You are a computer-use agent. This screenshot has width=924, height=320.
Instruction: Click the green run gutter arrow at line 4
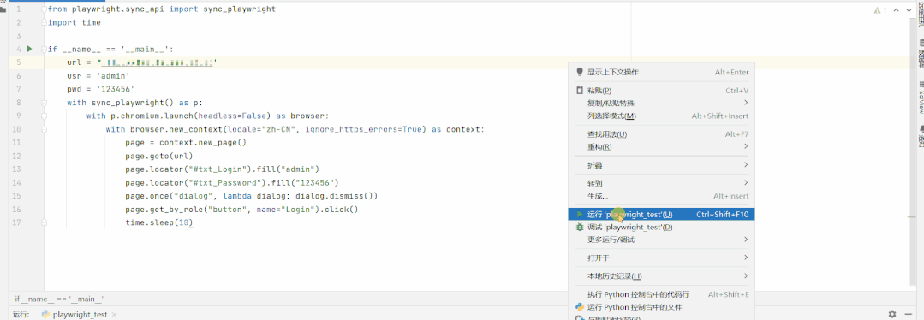(x=29, y=49)
